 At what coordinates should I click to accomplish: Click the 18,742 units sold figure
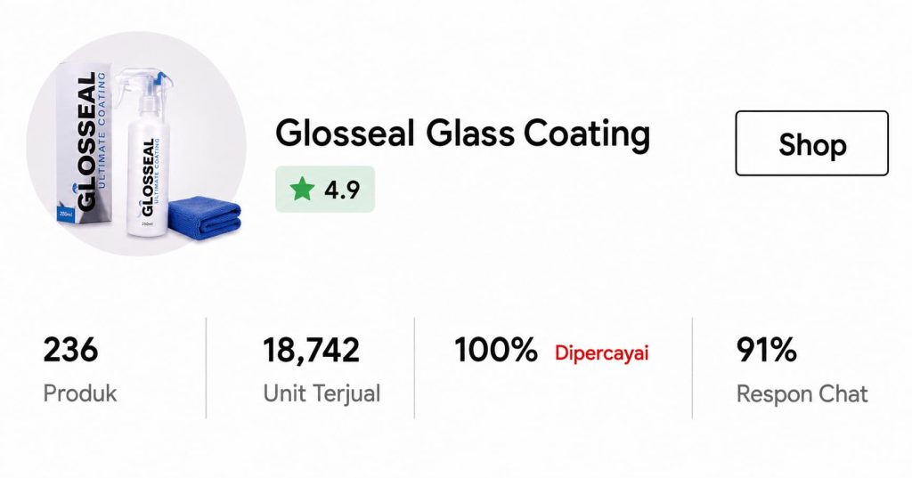(311, 351)
